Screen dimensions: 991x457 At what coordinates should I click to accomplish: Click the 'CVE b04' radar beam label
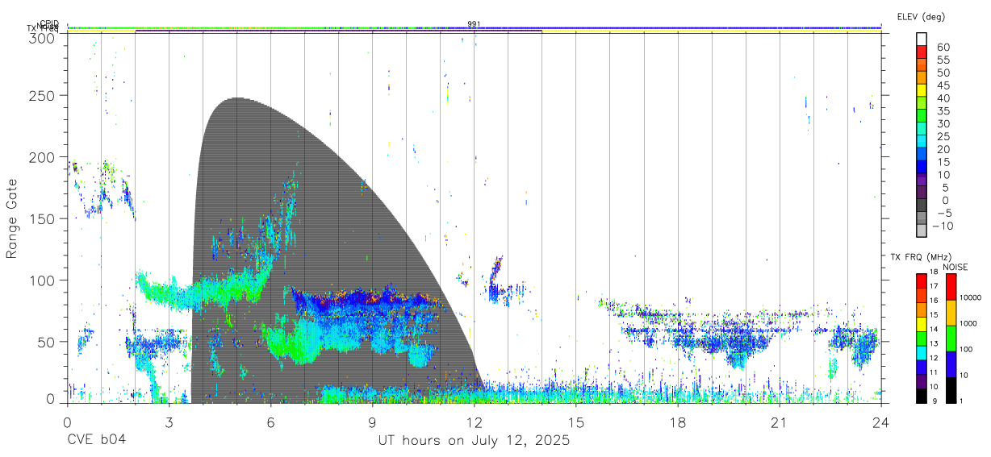pos(96,441)
